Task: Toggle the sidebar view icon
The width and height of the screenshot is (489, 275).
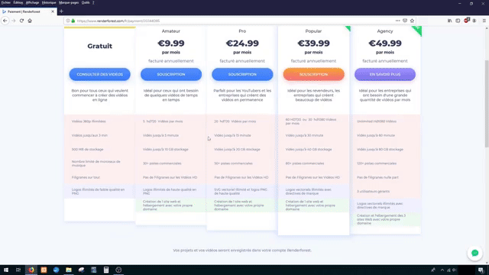Action: [x=458, y=21]
